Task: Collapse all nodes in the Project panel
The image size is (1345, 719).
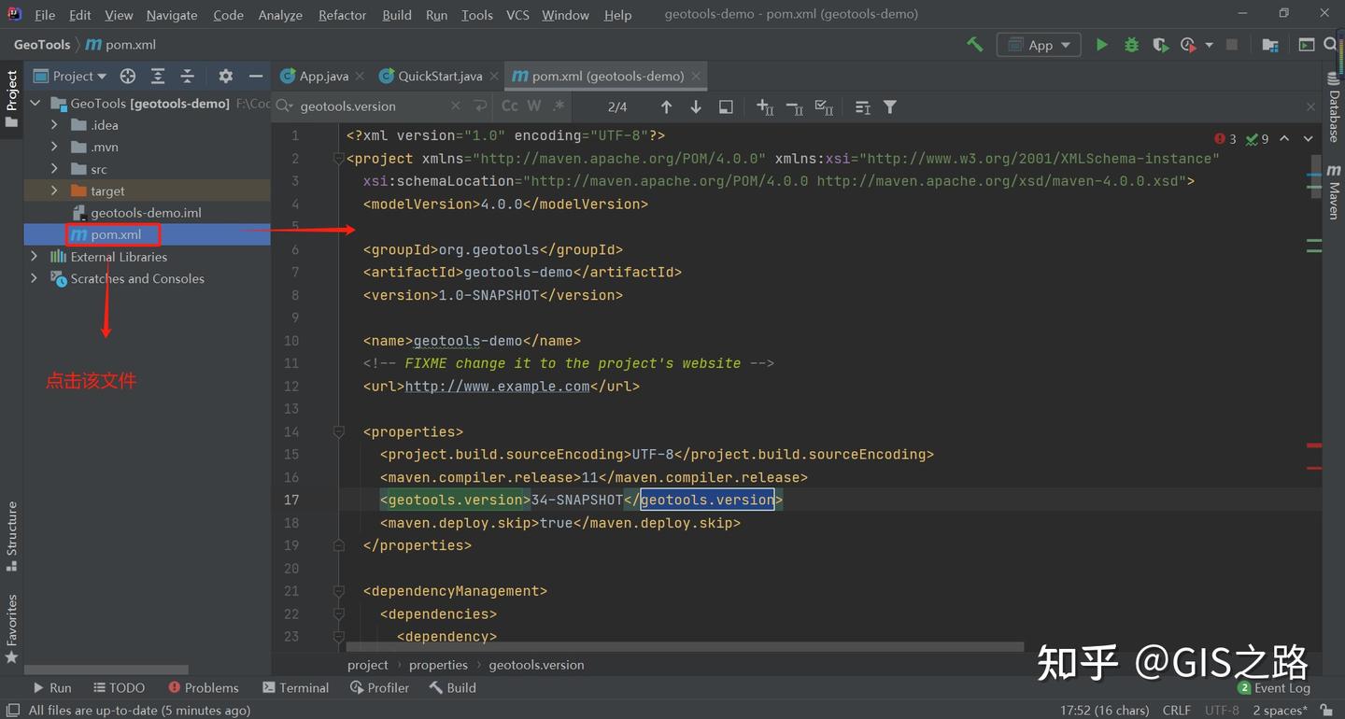Action: pos(187,76)
